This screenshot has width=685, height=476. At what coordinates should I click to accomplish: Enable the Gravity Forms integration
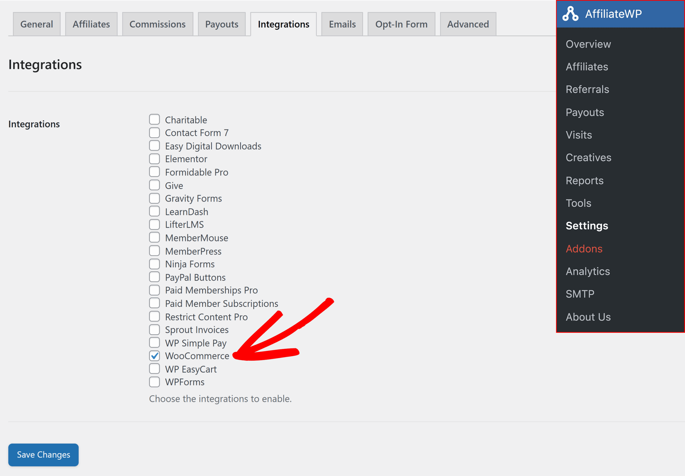click(x=155, y=198)
